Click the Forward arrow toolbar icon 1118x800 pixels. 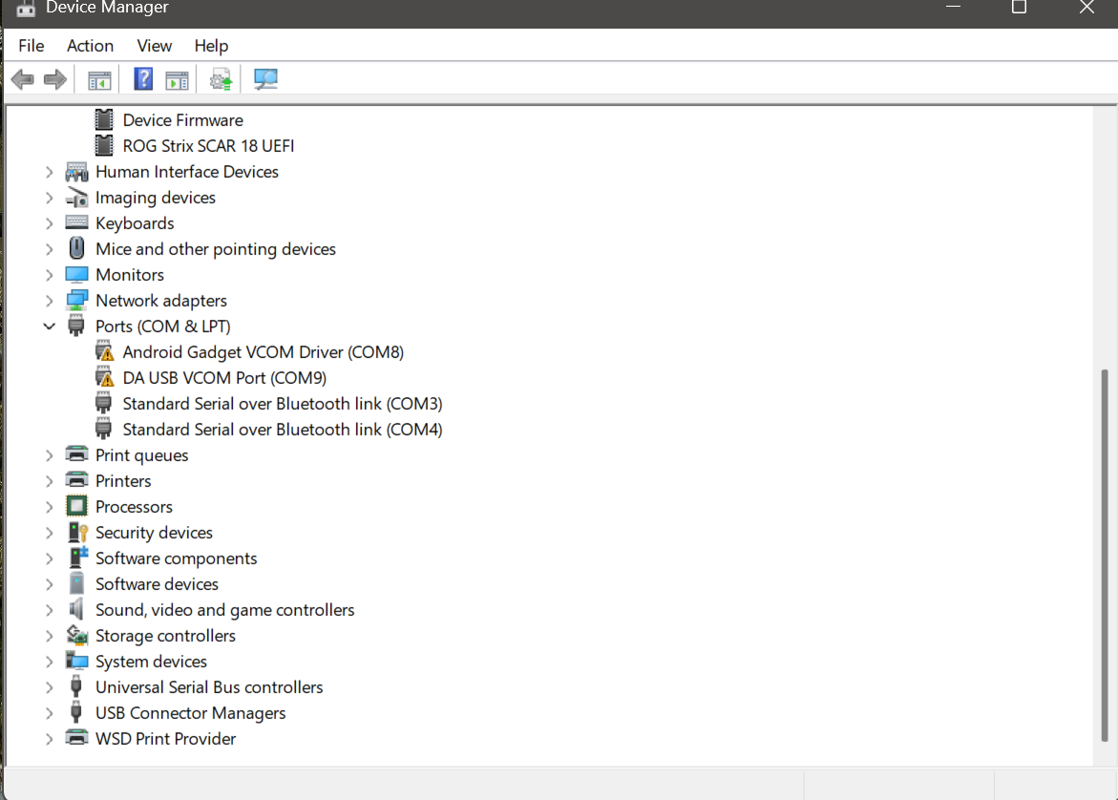click(55, 80)
